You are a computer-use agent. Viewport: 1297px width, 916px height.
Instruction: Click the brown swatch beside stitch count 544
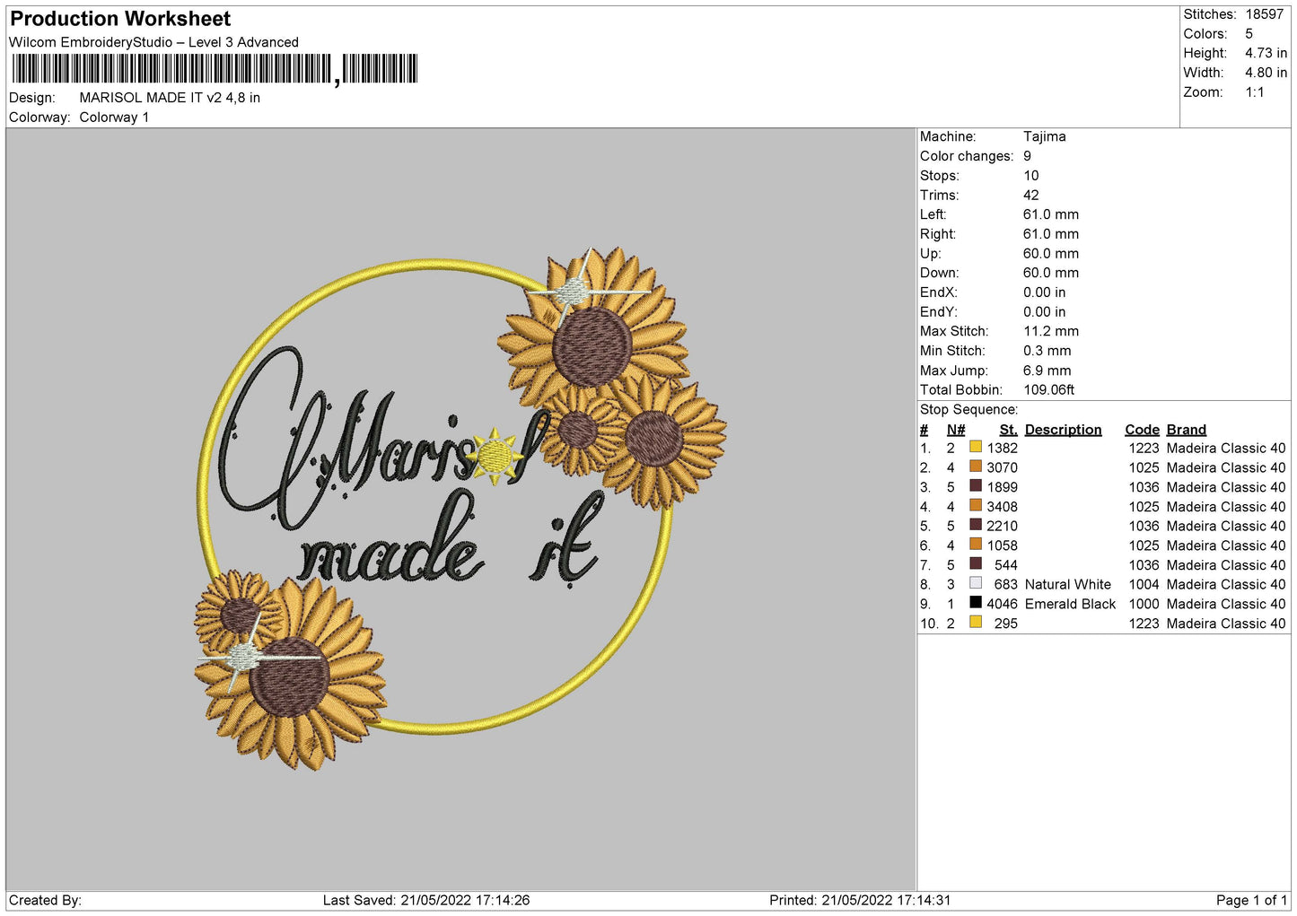[976, 564]
